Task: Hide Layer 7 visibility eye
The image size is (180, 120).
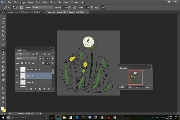Action: 17,76
